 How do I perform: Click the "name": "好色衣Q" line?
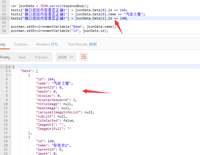[x=53, y=145]
